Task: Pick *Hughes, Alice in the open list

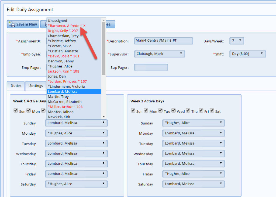Action: 74,66
